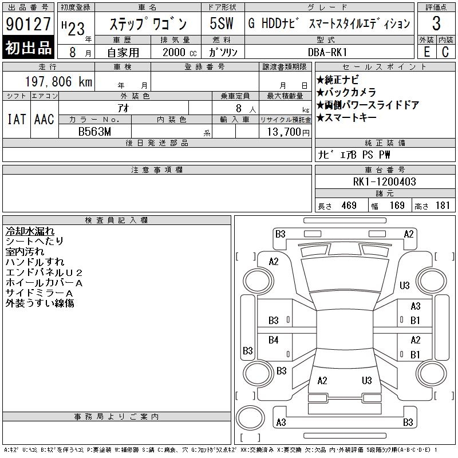Select the exterior grade E cell
Screen dimensions: 458x458
pyautogui.click(x=427, y=52)
